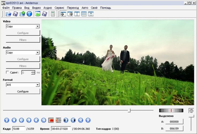
Task: Click the video preview image
Action: (118, 62)
